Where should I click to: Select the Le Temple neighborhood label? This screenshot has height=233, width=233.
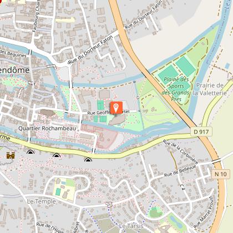coord(41,201)
